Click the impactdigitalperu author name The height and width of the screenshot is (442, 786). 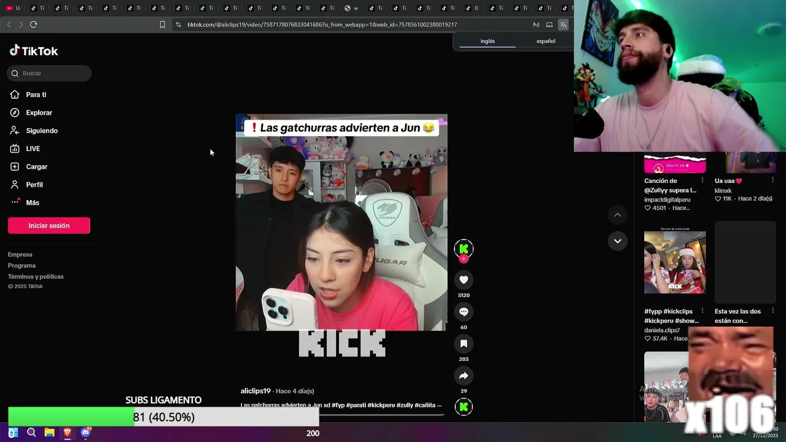pyautogui.click(x=667, y=200)
